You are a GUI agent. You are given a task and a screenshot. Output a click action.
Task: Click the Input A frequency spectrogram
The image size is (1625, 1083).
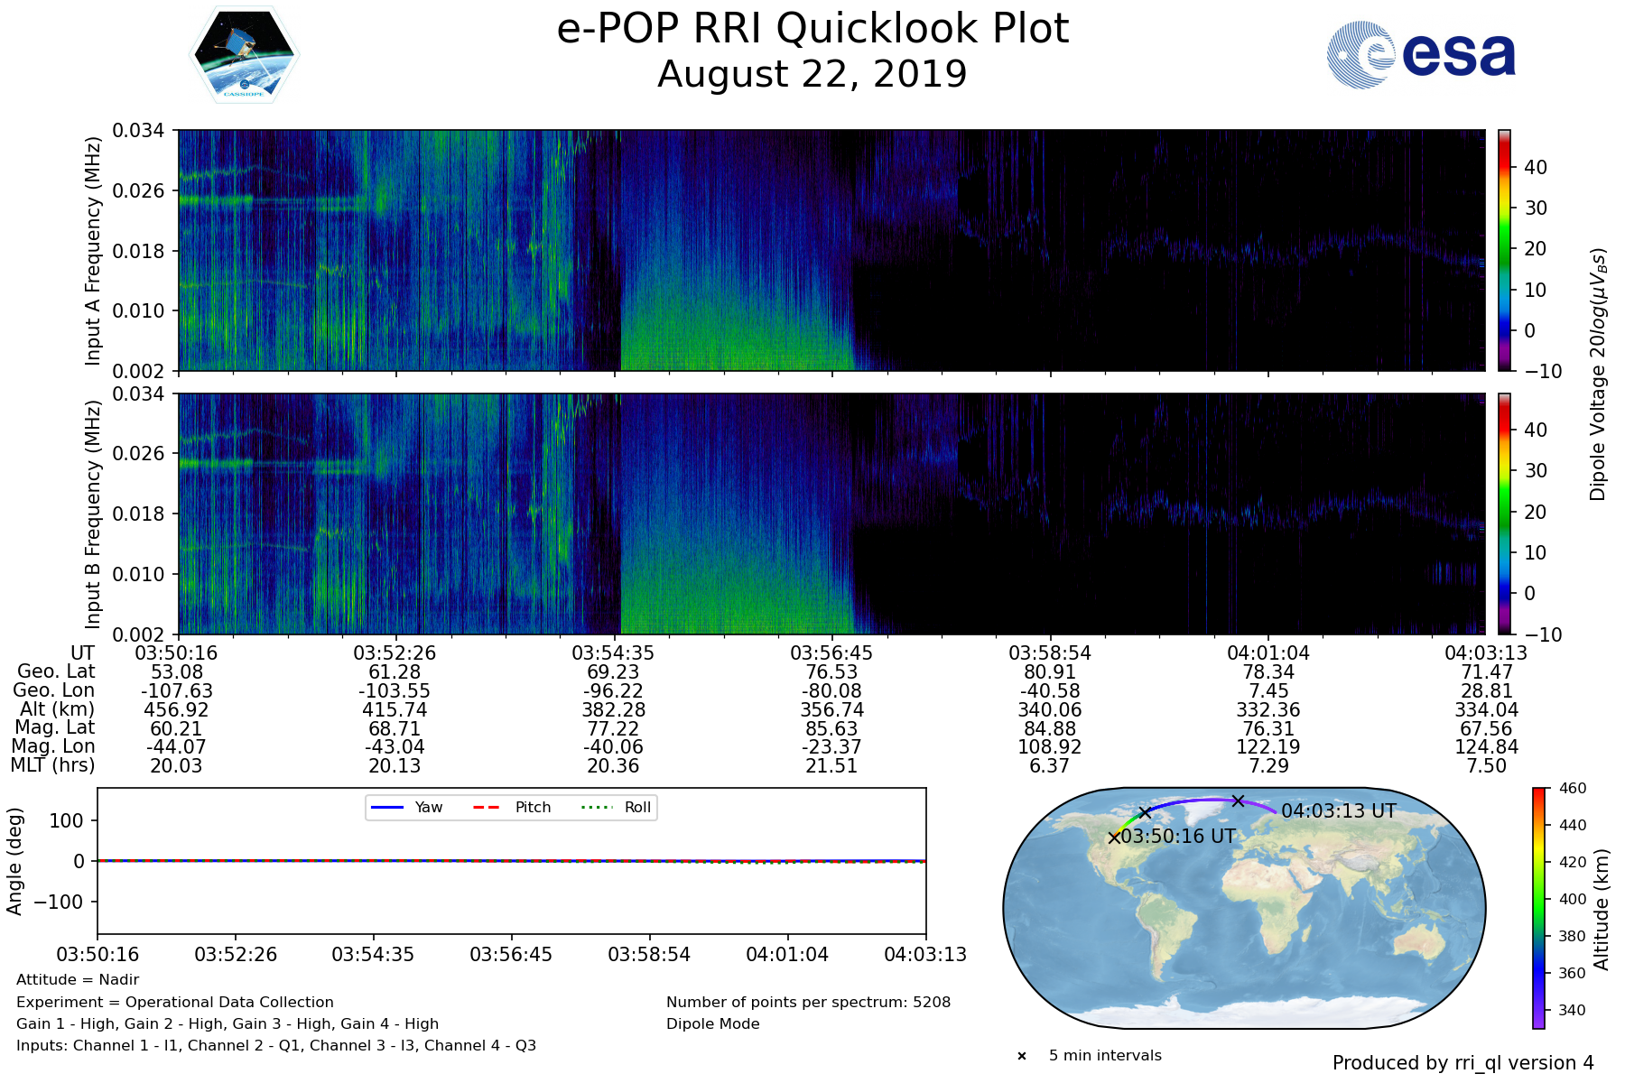tap(831, 250)
